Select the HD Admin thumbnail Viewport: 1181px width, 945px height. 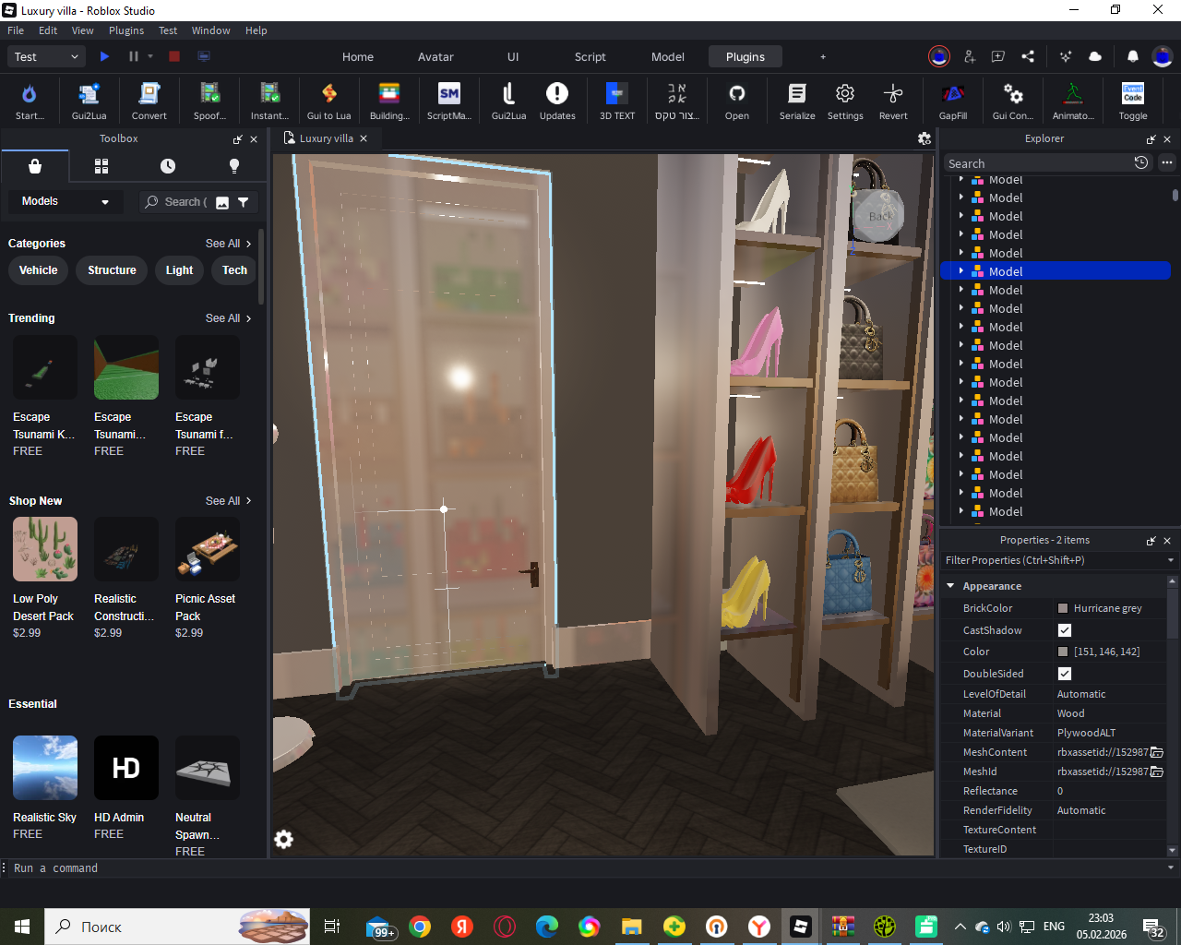(126, 768)
